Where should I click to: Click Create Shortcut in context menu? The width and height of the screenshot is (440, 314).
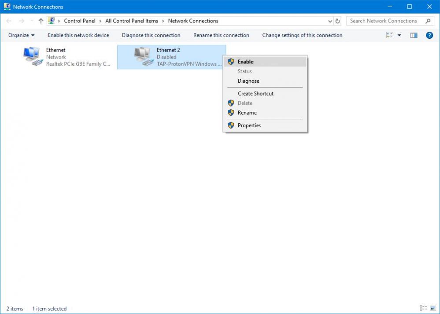pos(255,93)
